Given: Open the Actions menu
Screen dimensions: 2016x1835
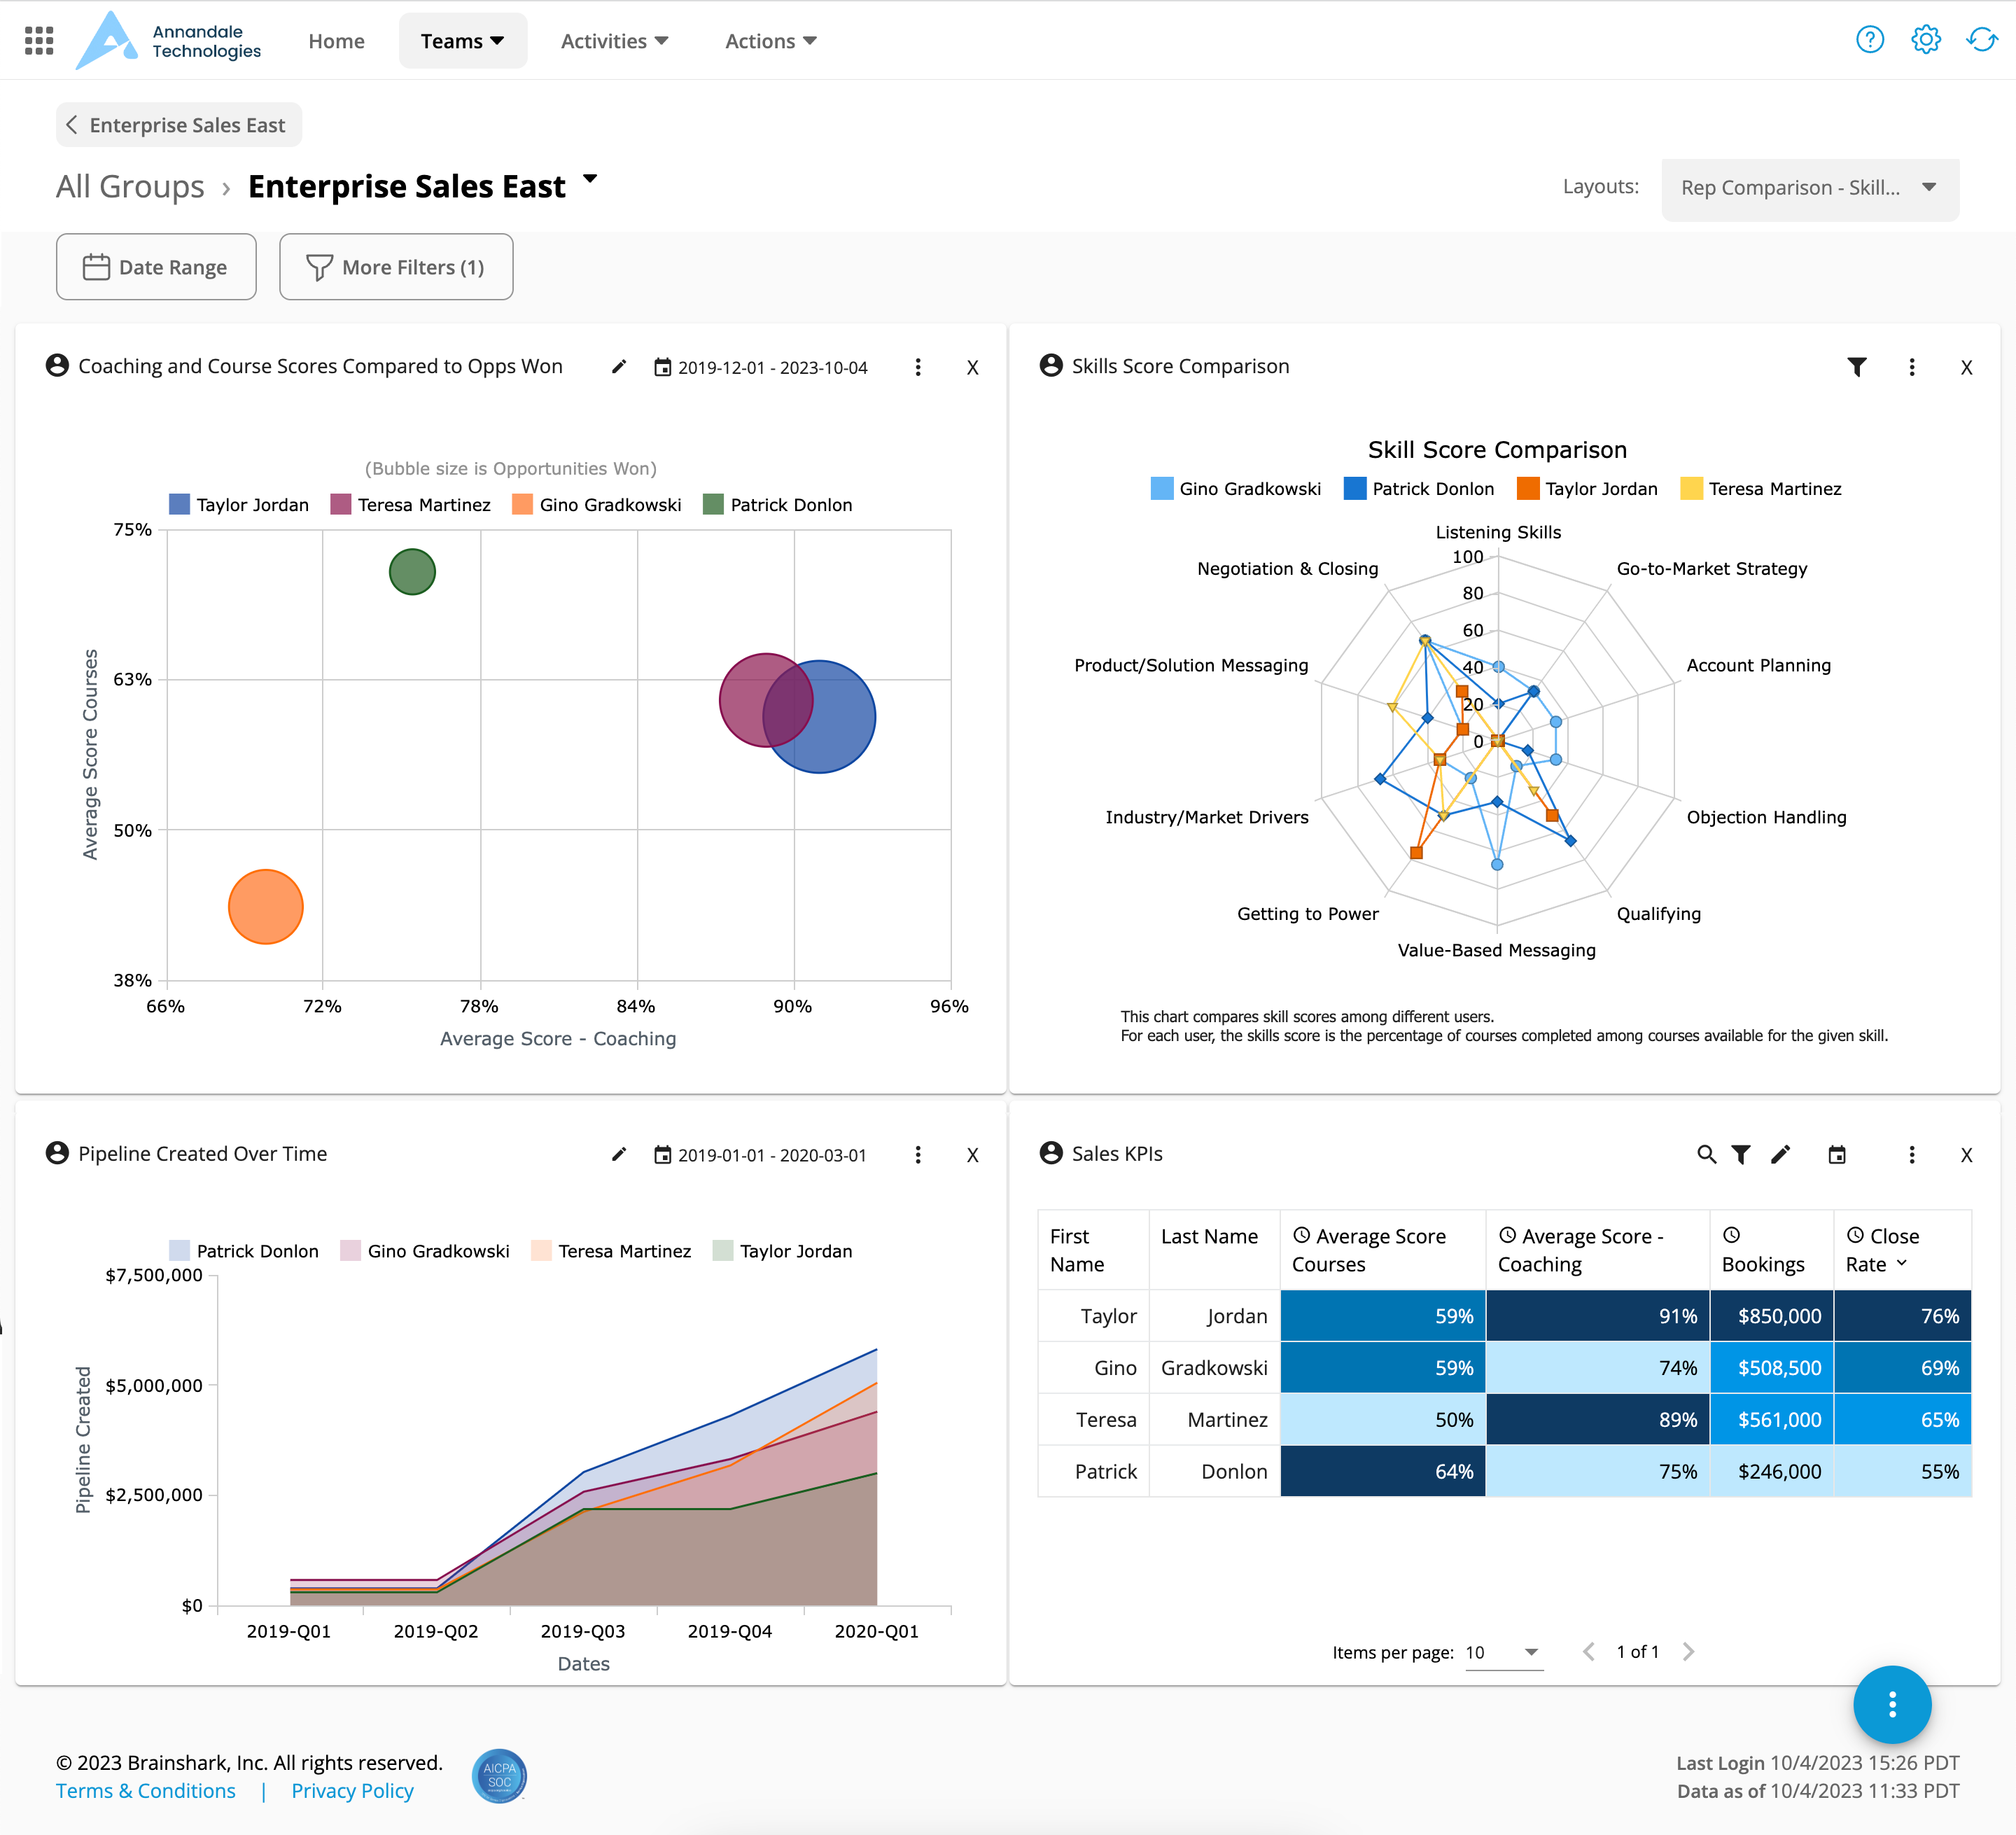Looking at the screenshot, I should click(770, 41).
